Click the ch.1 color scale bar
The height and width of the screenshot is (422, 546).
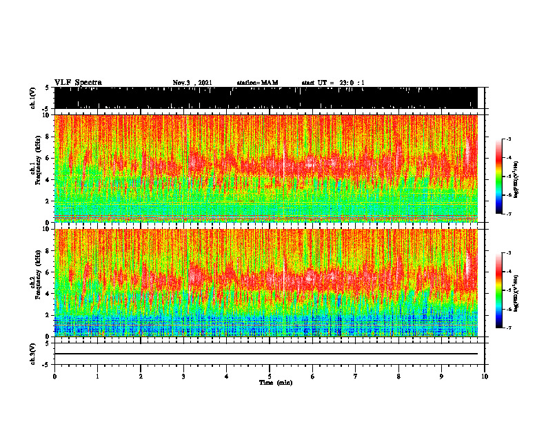499,177
